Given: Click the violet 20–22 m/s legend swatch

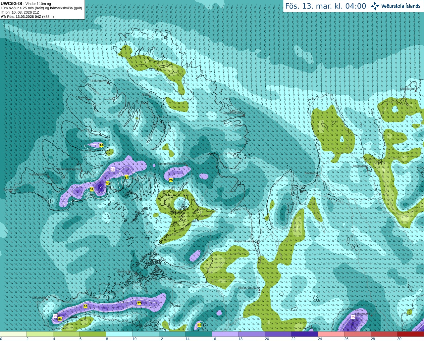Looking at the screenshot, I should click(278, 334).
